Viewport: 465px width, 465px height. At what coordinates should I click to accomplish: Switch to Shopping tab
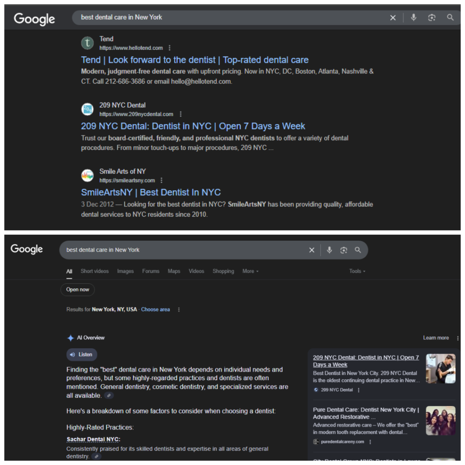point(223,271)
